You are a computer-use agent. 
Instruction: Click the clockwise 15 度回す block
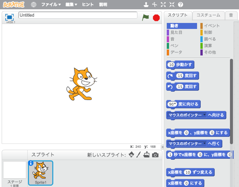point(182,76)
